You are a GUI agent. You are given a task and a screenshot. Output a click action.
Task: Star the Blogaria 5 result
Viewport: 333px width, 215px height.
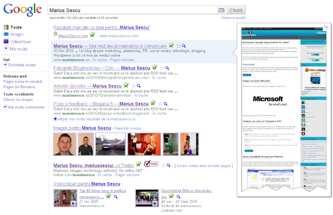point(160,104)
